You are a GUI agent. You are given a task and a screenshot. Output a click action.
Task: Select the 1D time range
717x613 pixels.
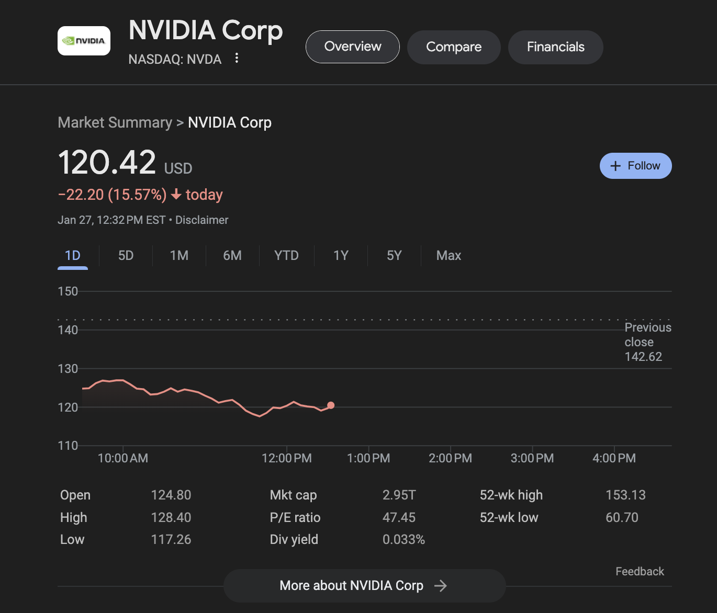73,255
